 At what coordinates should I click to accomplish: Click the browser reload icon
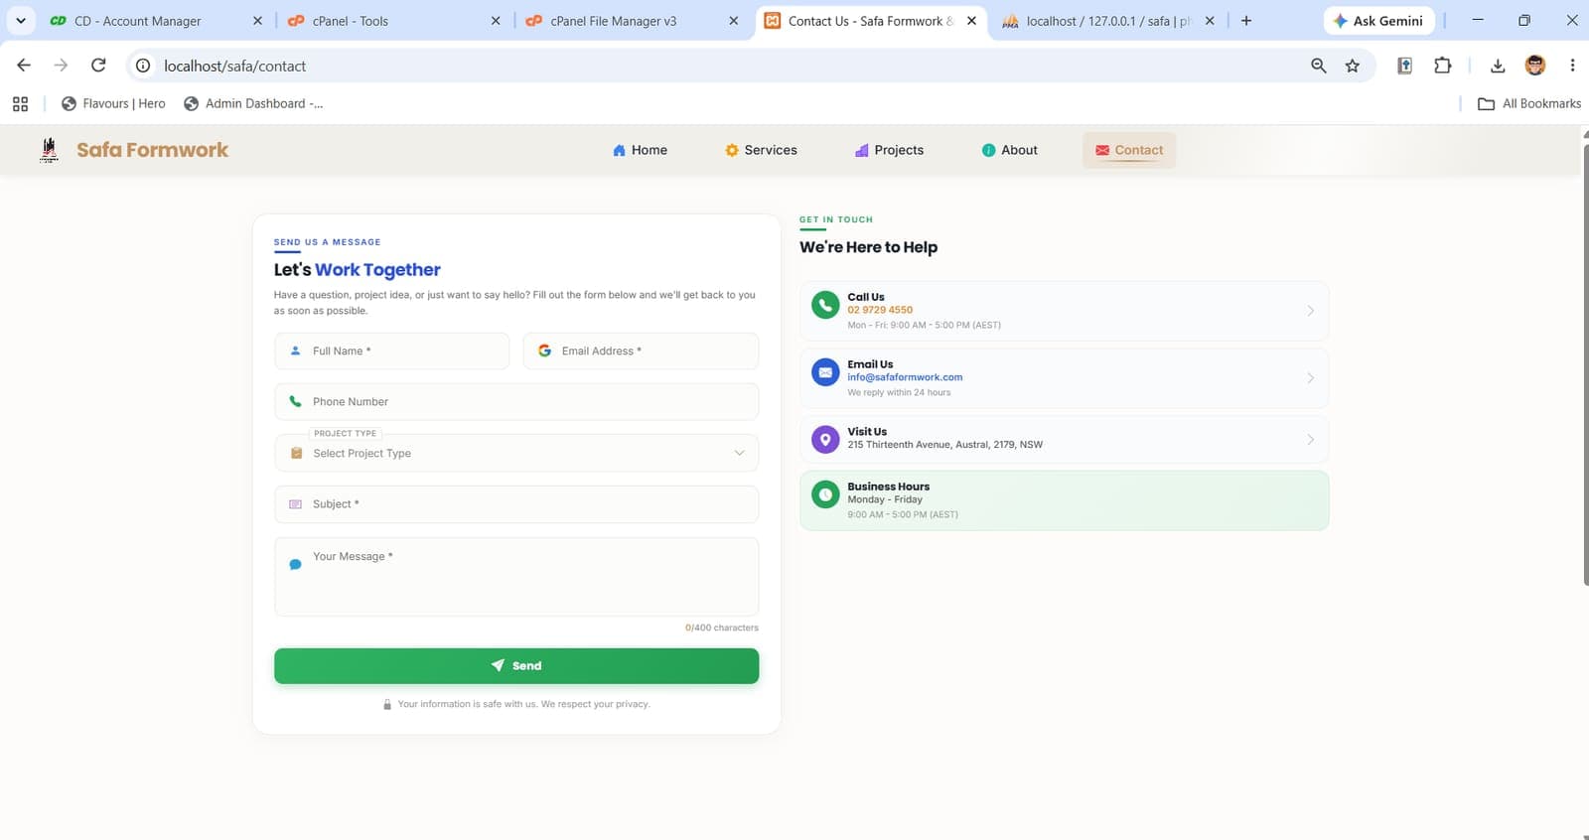point(98,66)
